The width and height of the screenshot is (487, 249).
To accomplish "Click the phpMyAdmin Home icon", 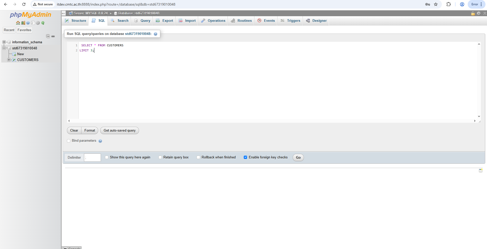I will pos(18,23).
